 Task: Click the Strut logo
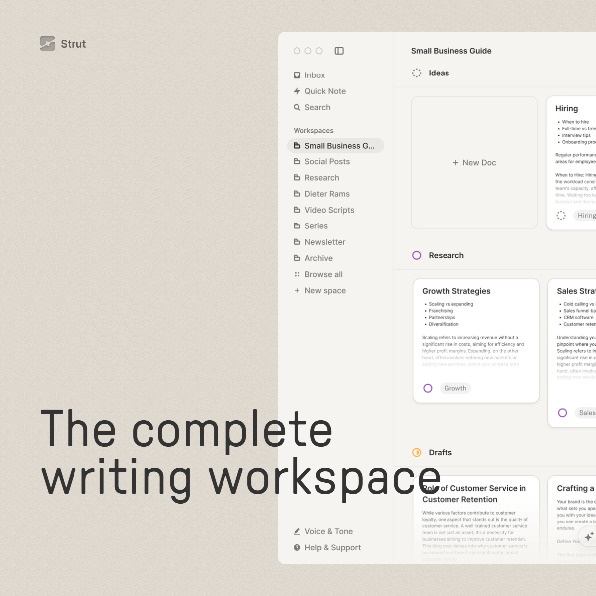[63, 44]
